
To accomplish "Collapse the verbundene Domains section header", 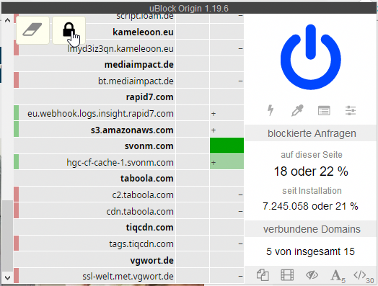I will (311, 229).
